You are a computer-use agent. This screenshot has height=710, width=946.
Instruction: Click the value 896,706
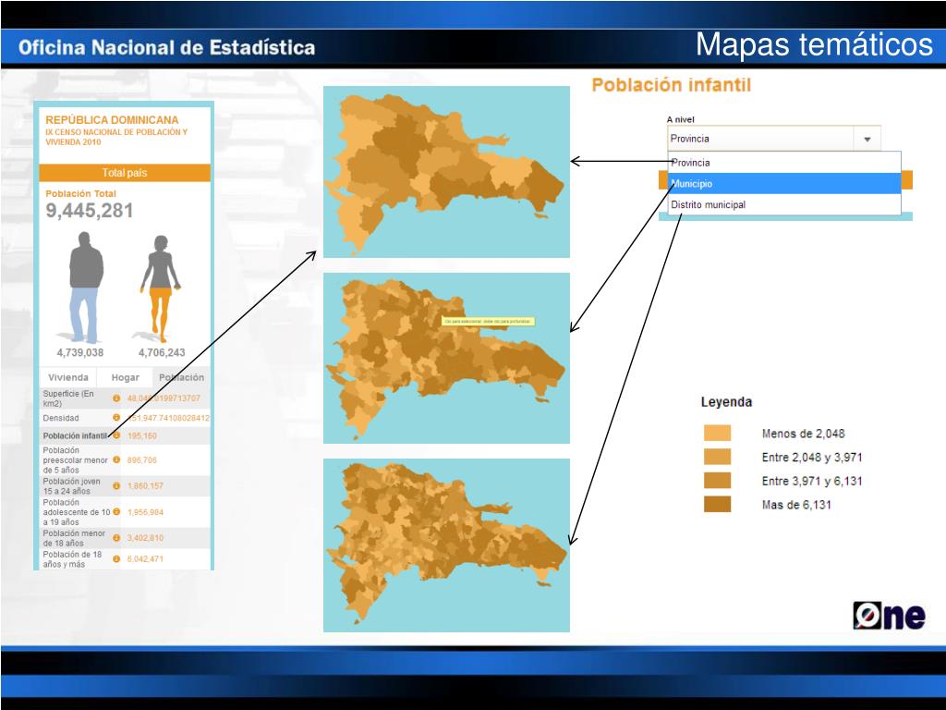[x=141, y=460]
